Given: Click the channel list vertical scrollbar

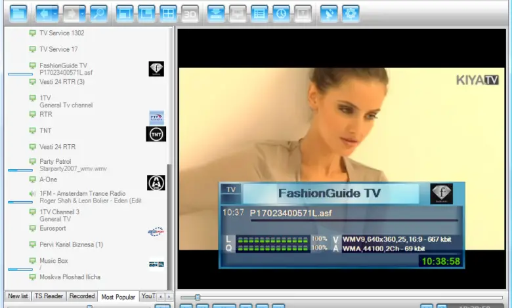Looking at the screenshot, I should [169, 227].
